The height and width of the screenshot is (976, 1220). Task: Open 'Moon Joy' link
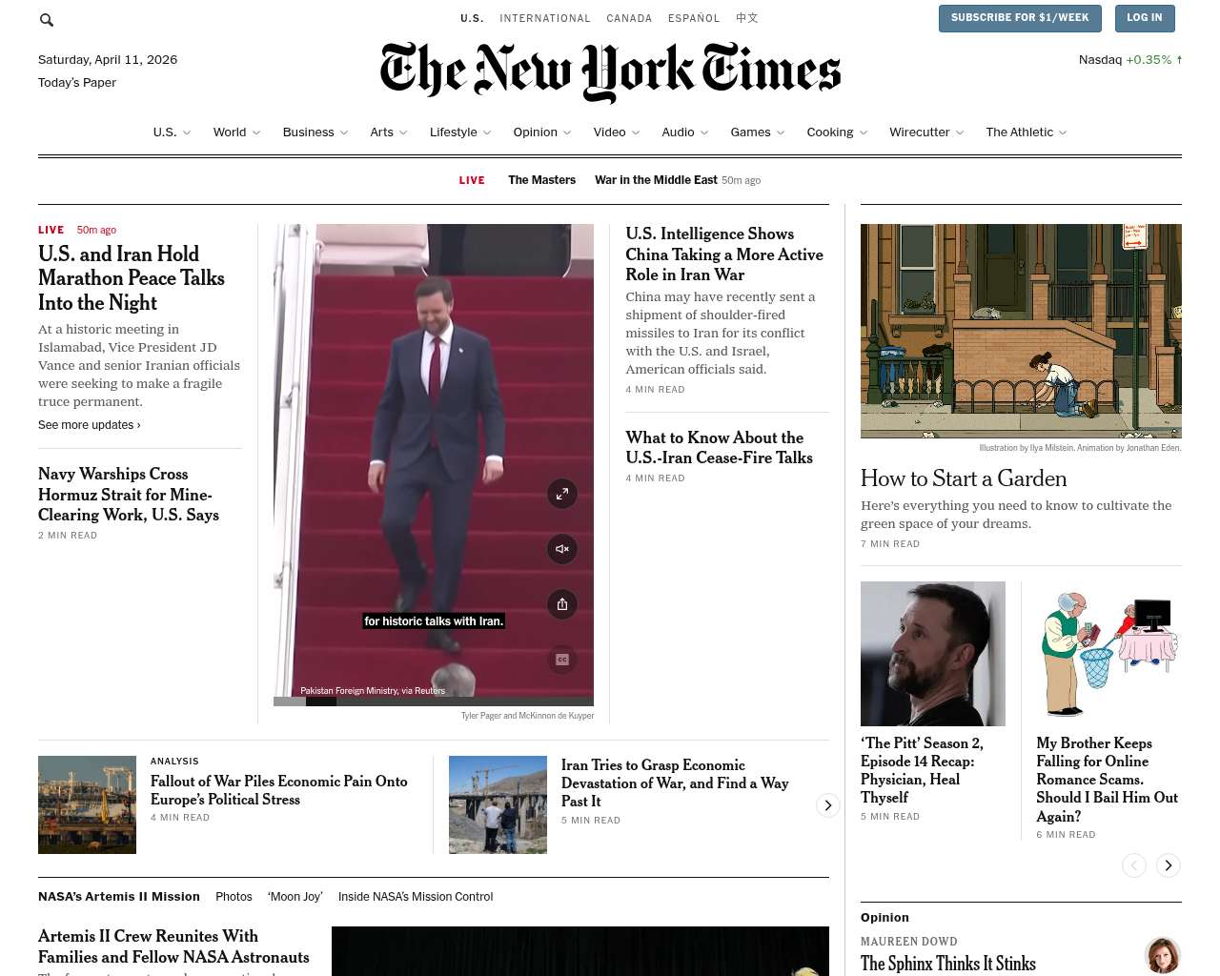tap(295, 897)
